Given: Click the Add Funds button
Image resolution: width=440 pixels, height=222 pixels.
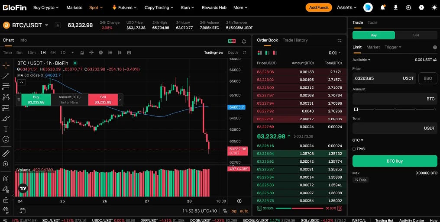Looking at the screenshot, I should coord(319,7).
